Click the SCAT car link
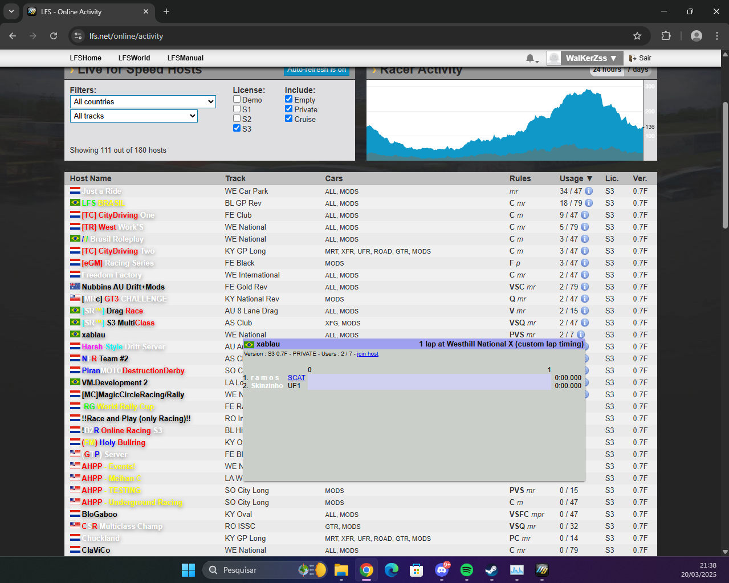 point(296,378)
